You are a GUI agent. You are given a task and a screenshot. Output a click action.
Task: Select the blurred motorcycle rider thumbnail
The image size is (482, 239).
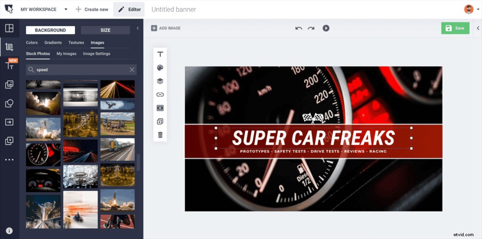click(80, 209)
